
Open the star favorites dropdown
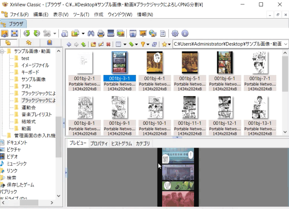click(169, 44)
